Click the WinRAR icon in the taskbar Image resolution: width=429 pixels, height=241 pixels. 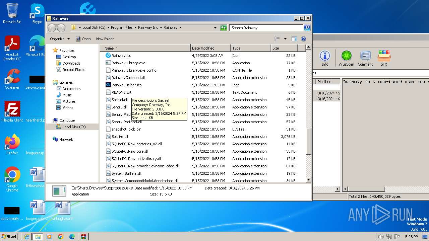point(83,237)
